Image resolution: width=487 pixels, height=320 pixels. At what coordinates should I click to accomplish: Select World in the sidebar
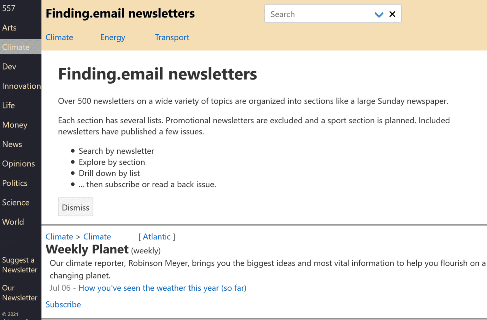point(13,222)
